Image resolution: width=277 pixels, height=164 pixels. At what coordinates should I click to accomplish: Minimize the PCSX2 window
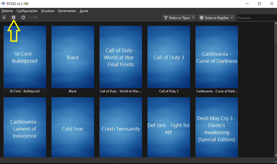pos(247,4)
